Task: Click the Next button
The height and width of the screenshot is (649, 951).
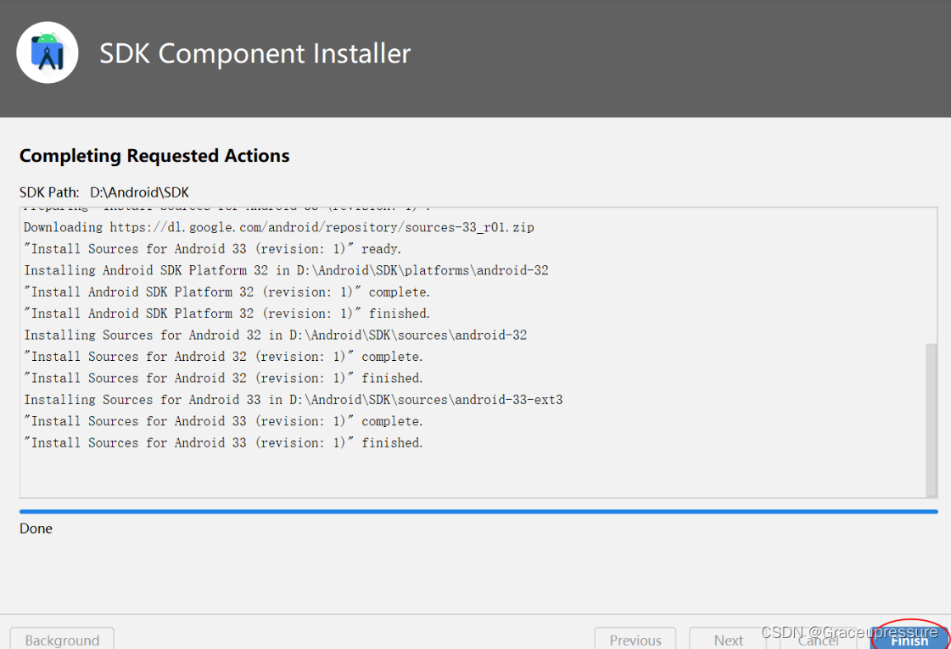Action: (729, 640)
